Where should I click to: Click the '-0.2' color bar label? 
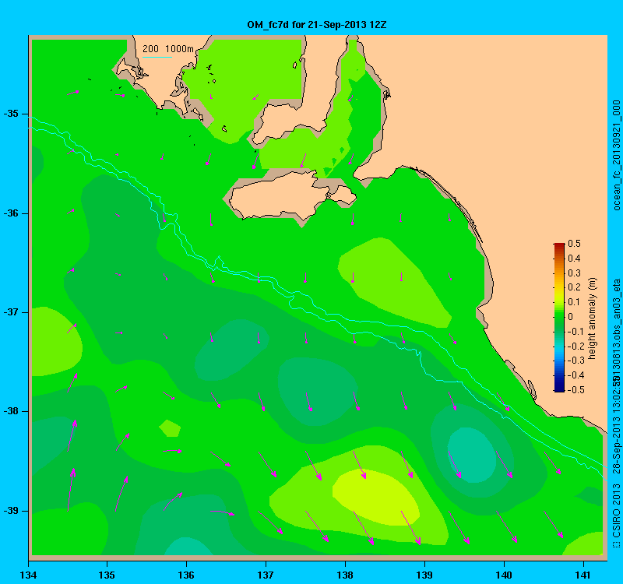(575, 346)
